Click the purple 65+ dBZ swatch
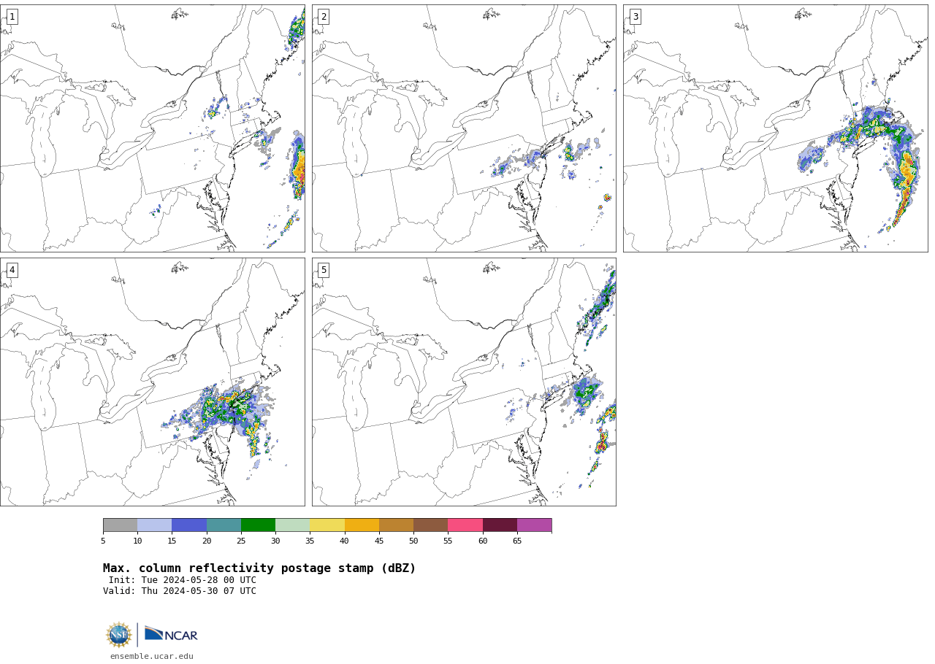Screen dimensions: 935x664 click(534, 525)
